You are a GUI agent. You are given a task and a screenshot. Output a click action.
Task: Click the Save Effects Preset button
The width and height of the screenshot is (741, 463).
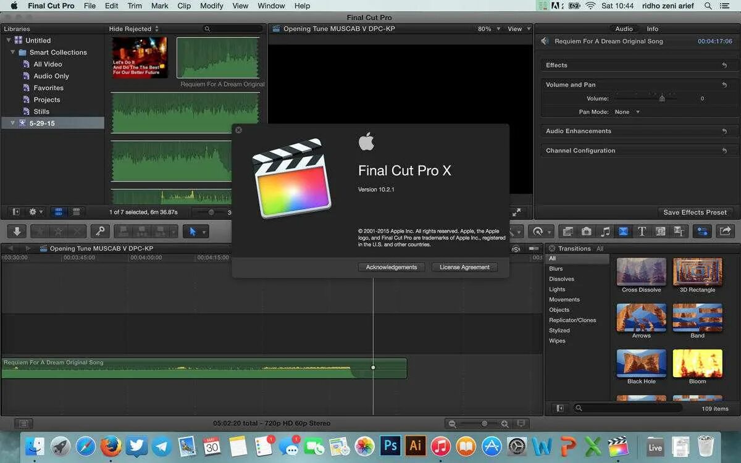click(x=695, y=212)
